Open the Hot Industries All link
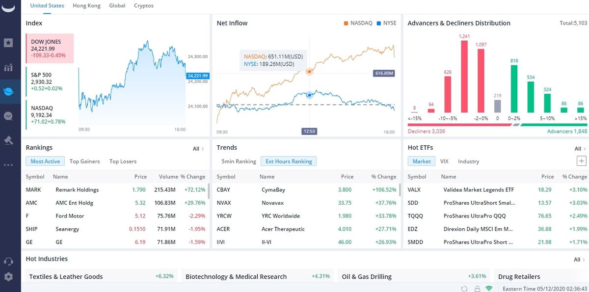 [577, 259]
